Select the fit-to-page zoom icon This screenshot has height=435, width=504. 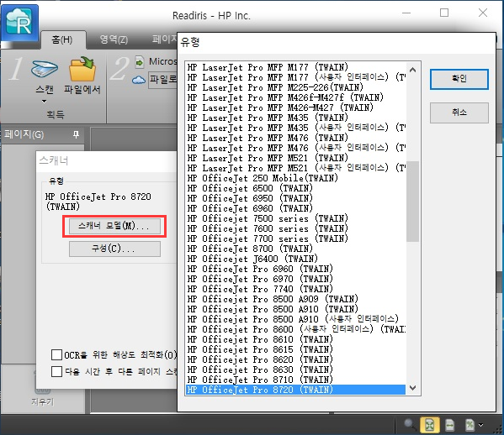[x=430, y=425]
